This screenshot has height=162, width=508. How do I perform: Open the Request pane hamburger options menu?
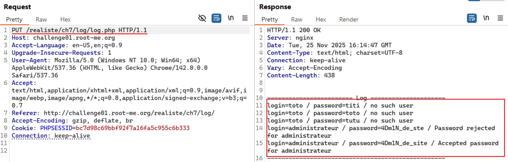pos(245,18)
